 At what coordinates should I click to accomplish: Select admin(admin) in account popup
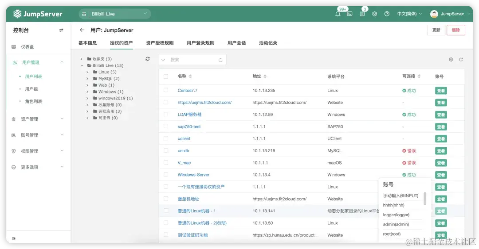[396, 224]
